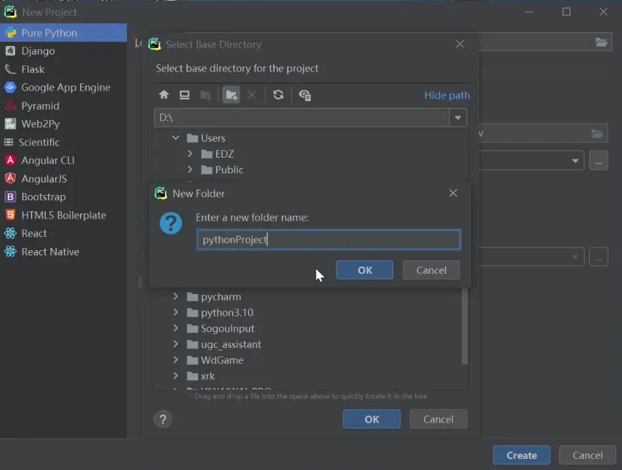Click the Show Hidden Files icon

pyautogui.click(x=304, y=95)
